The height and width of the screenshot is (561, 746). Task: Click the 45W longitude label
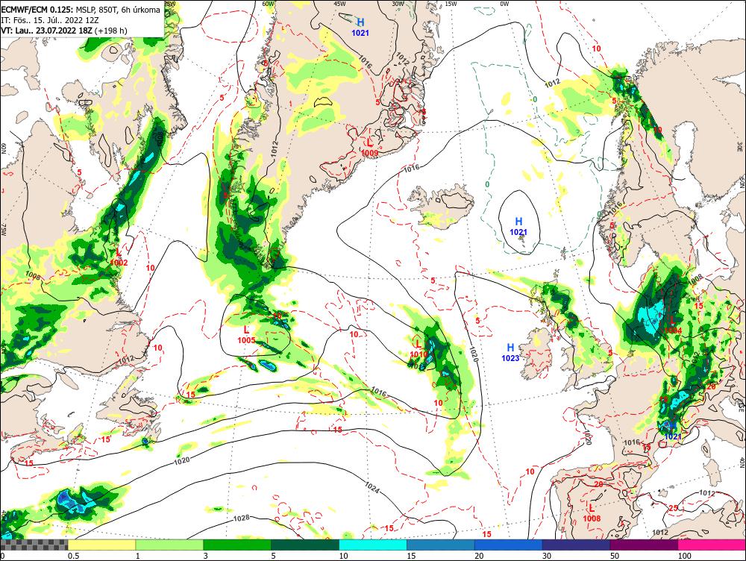pyautogui.click(x=339, y=4)
